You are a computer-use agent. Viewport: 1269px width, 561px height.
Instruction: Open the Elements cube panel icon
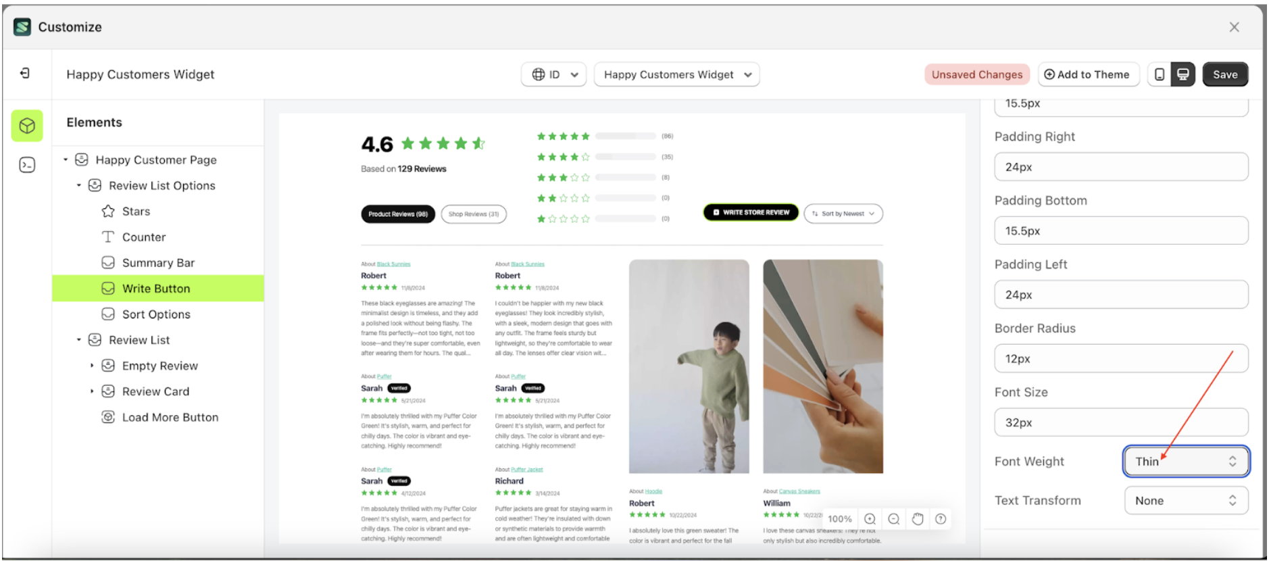coord(27,126)
